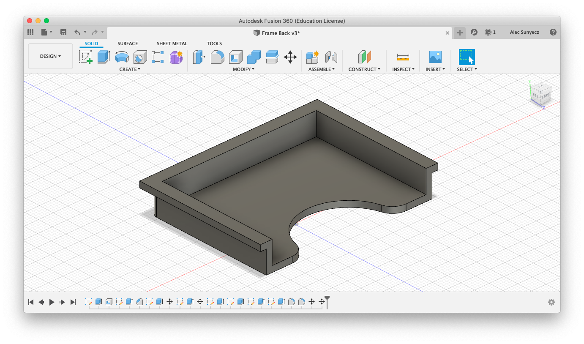Click the Extrude tool icon
Image resolution: width=584 pixels, height=344 pixels.
104,57
